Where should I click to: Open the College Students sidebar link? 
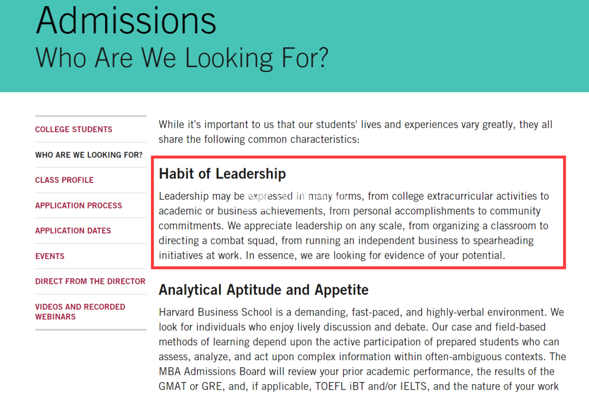74,129
